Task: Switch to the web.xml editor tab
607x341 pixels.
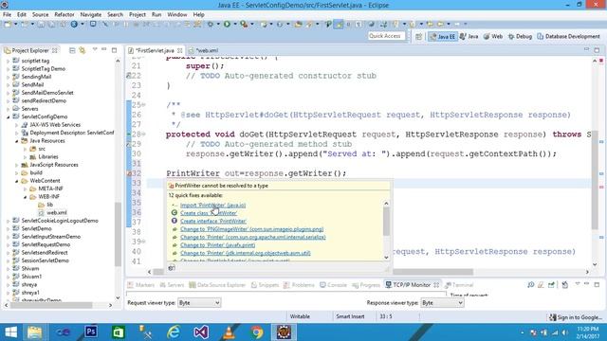Action: [204, 50]
